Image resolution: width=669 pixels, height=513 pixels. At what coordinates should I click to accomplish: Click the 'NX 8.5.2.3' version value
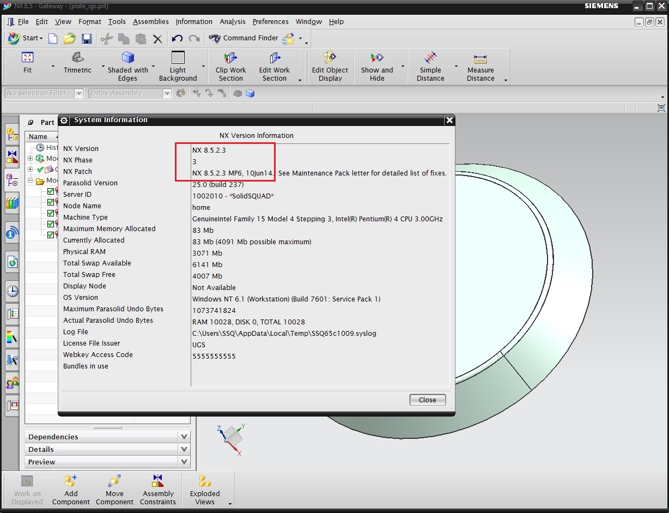click(x=209, y=149)
